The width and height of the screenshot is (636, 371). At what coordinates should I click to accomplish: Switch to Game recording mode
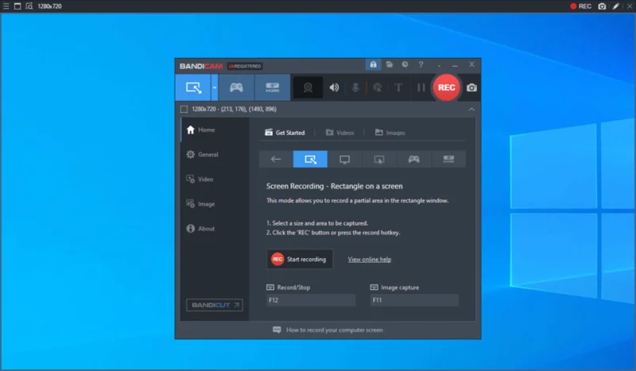(x=236, y=87)
